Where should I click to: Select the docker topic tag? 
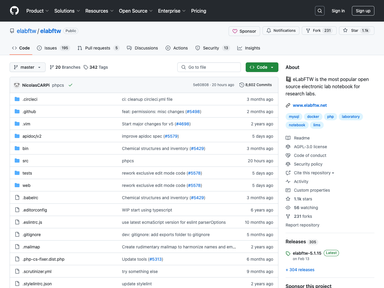(313, 117)
